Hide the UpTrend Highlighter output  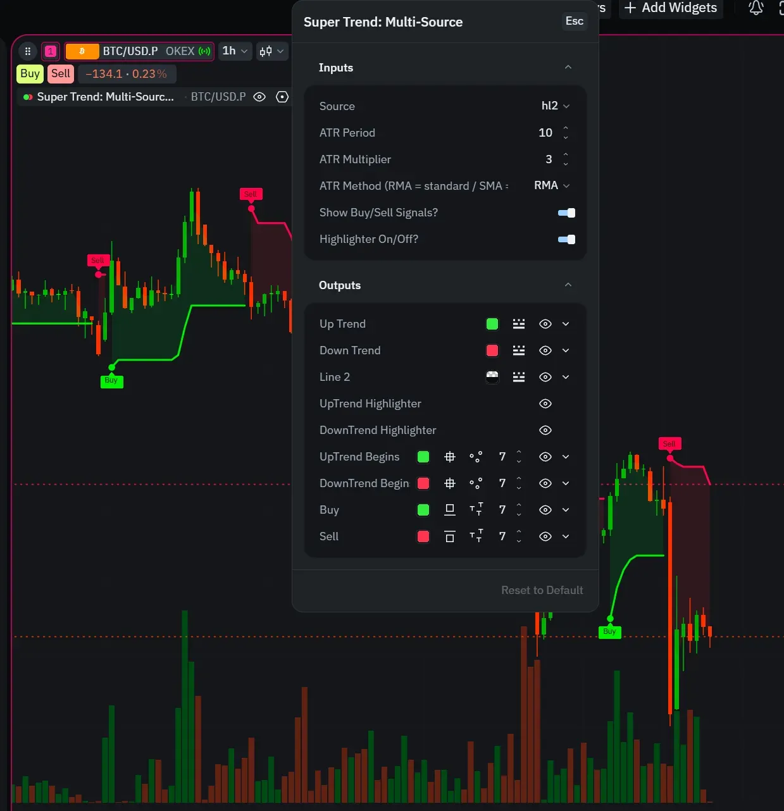tap(545, 404)
